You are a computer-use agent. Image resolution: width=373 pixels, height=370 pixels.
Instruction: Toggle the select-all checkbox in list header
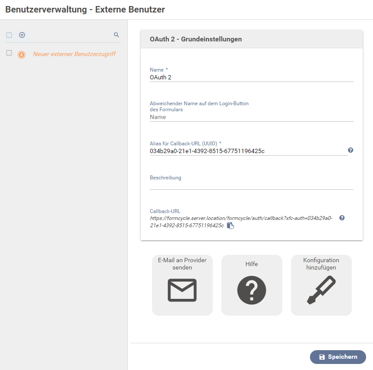9,35
